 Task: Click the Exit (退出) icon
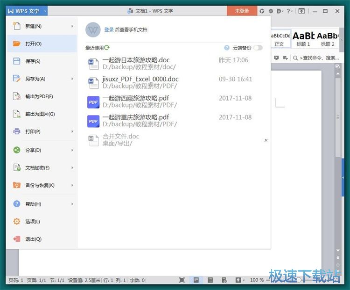(17, 239)
